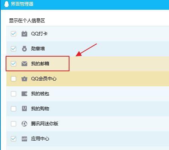Click the QQ会员中心 bag icon
Screen dimensions: 169x150
24,79
